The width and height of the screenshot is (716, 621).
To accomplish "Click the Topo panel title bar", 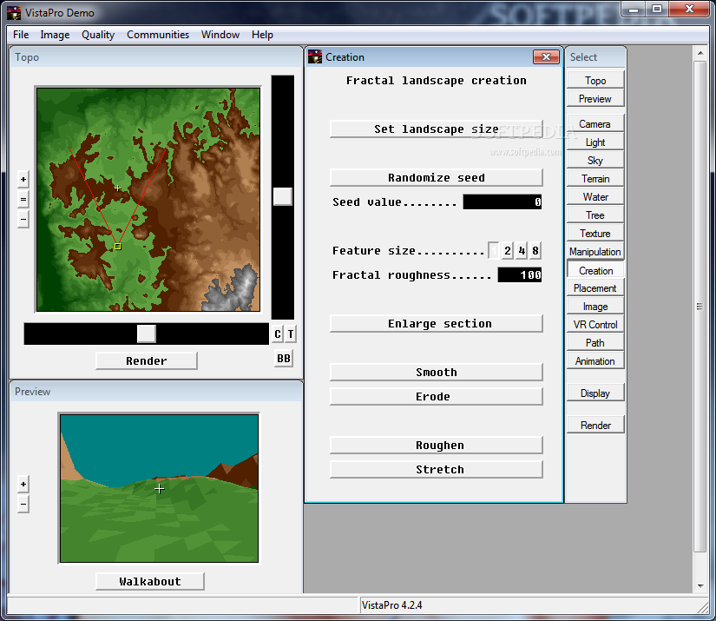I will (x=156, y=57).
